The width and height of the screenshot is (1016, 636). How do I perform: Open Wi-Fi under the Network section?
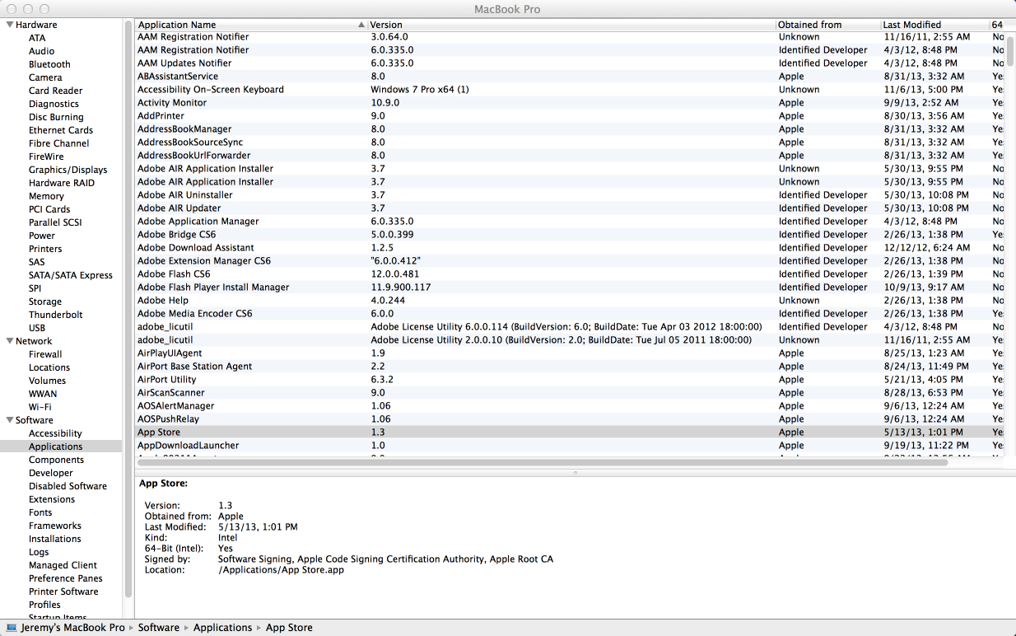coord(40,407)
